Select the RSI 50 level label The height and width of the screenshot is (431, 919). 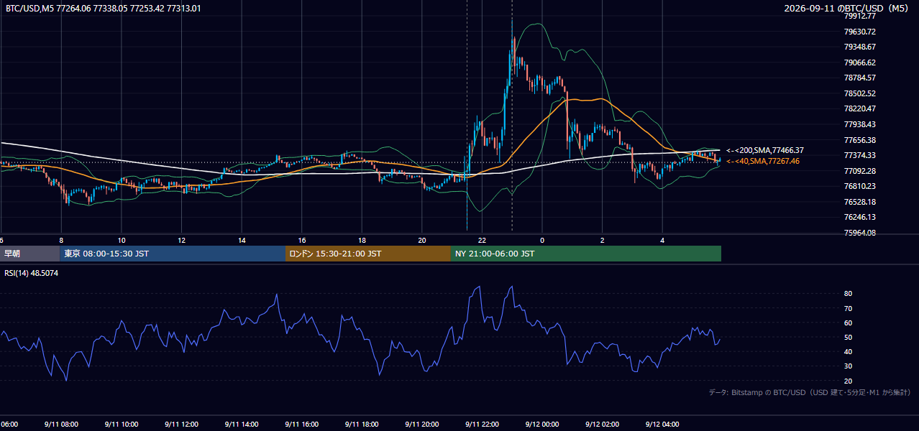point(849,337)
